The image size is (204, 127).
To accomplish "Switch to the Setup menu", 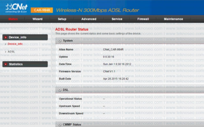I will click(62, 19).
